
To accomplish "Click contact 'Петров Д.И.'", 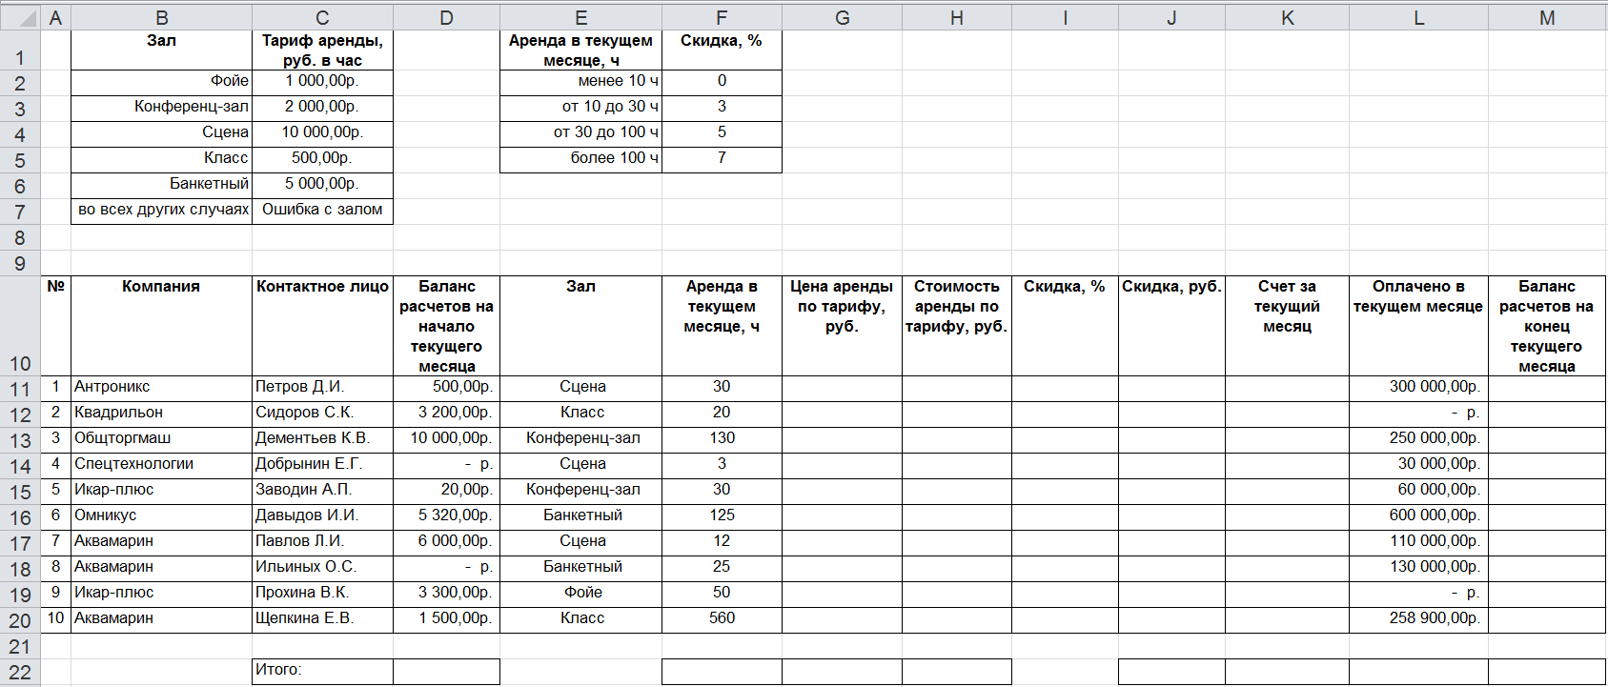I will [322, 388].
